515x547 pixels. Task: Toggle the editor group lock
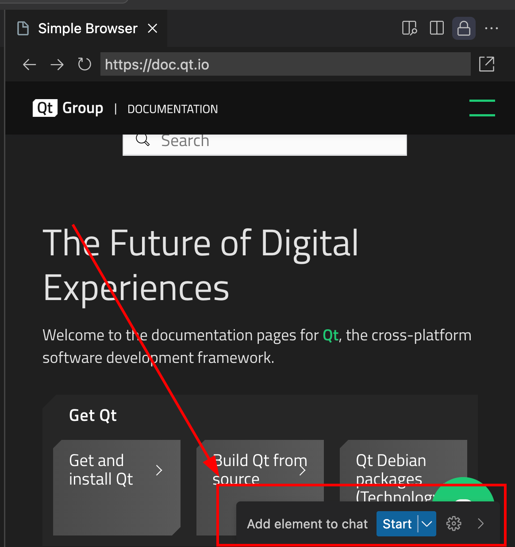coord(464,29)
